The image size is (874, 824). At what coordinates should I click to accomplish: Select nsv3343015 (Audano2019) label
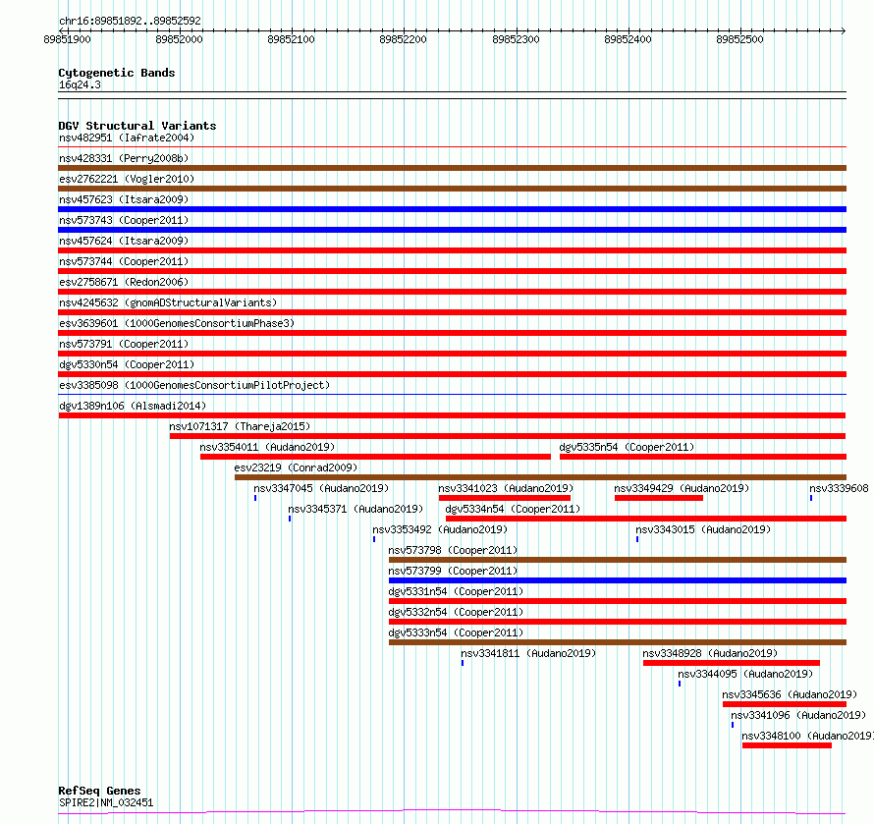[x=703, y=529]
